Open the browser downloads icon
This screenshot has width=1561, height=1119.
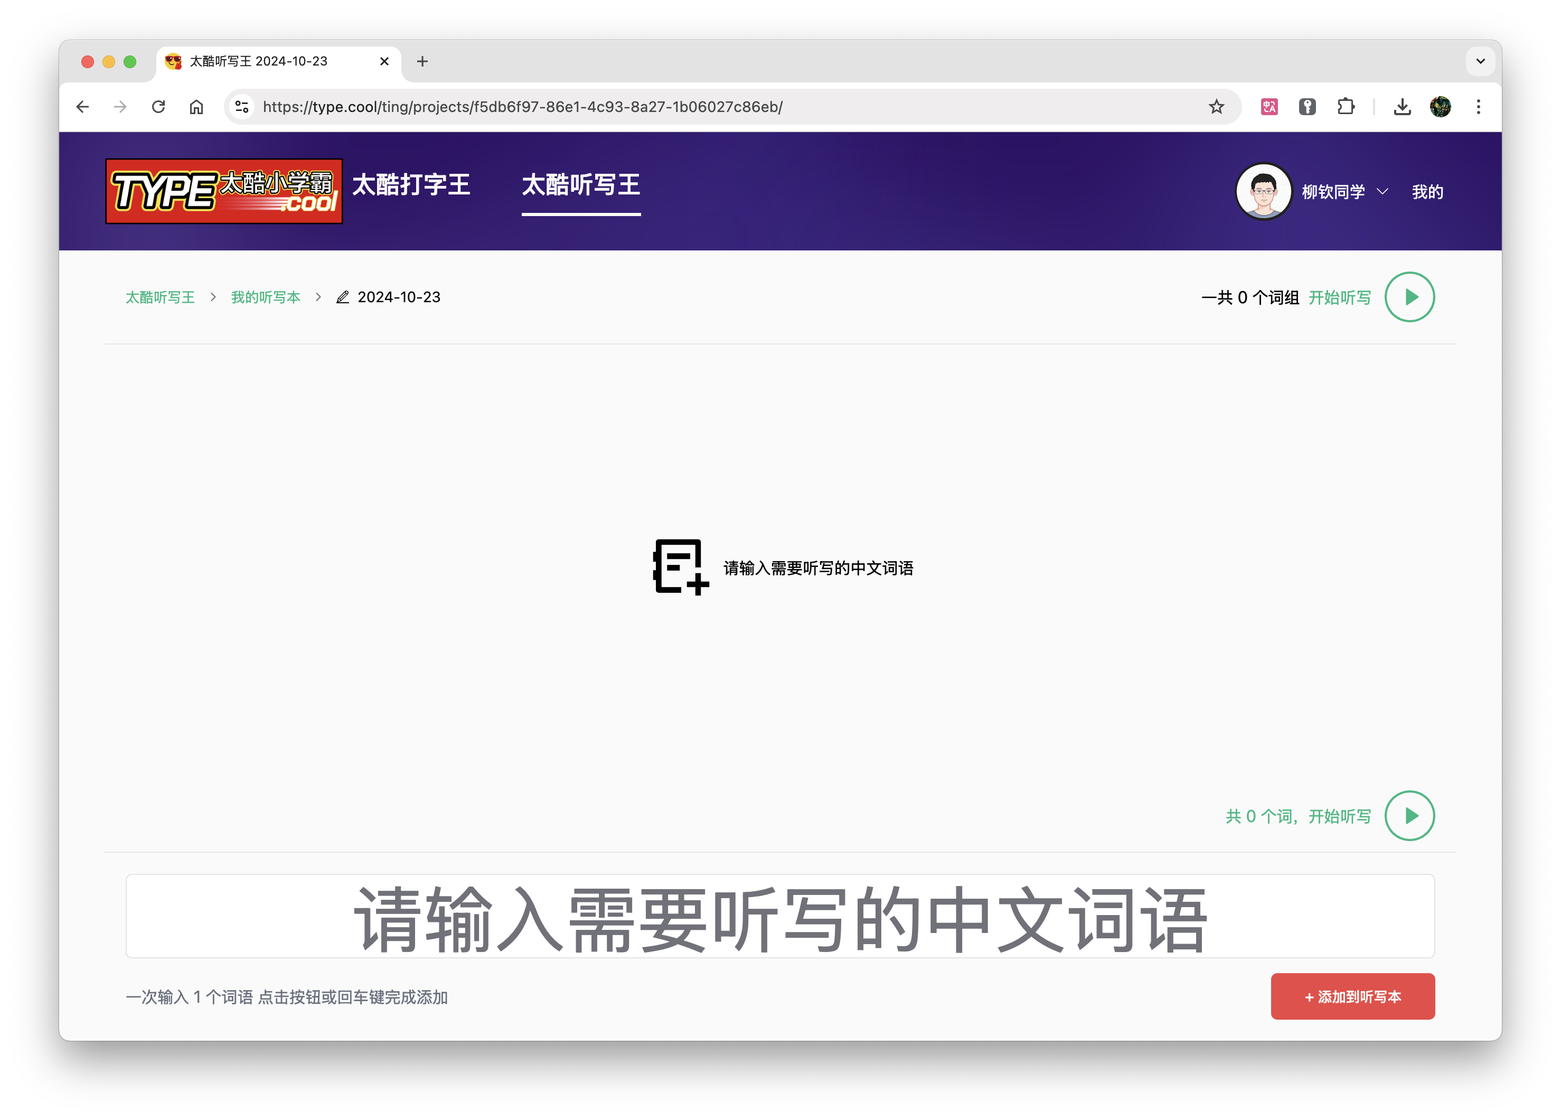(x=1402, y=107)
